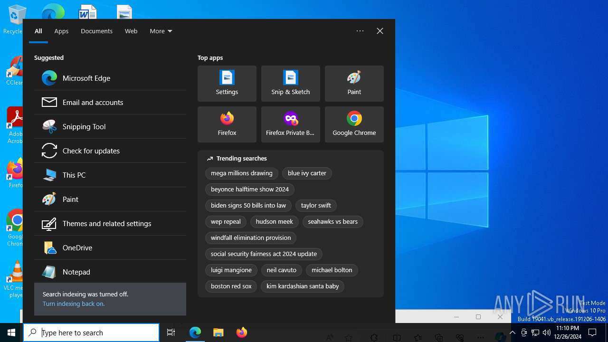Close the search panel

tap(380, 31)
